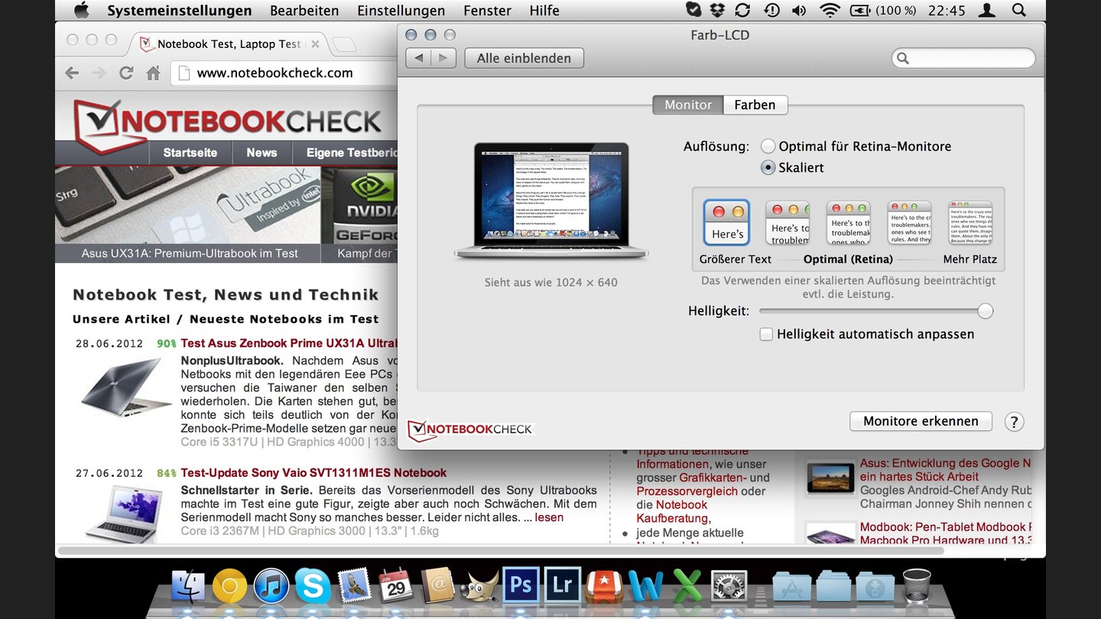Open the 'lesen' link in Sony article

[549, 517]
